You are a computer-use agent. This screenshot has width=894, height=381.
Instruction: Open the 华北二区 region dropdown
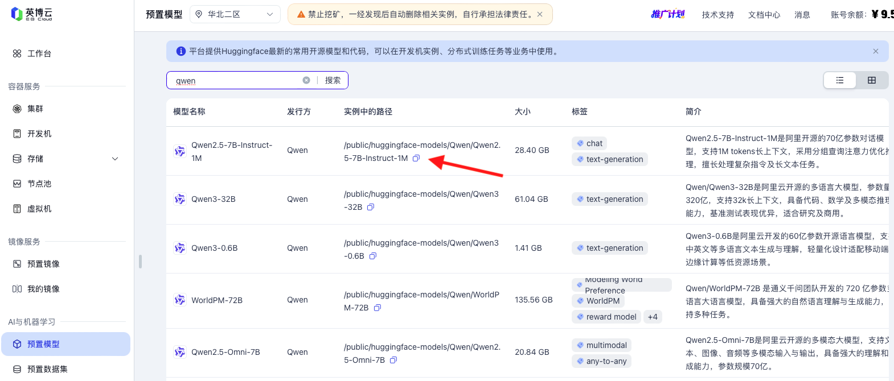click(235, 14)
